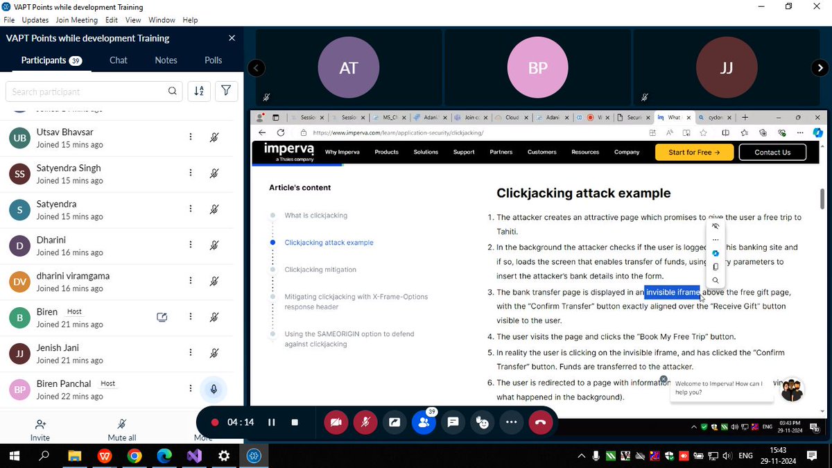Screen dimensions: 832x468
Task: Open WPS Office from taskbar
Action: [x=105, y=456]
